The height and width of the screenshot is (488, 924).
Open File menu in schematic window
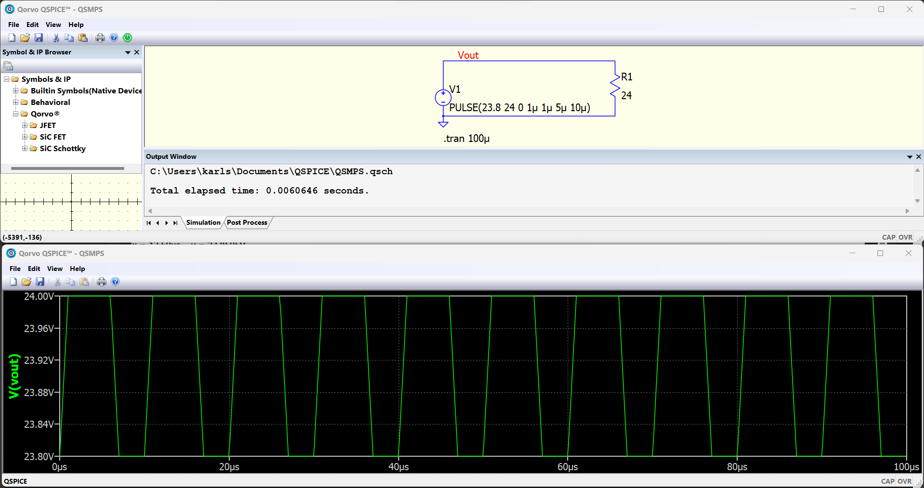pyautogui.click(x=13, y=25)
